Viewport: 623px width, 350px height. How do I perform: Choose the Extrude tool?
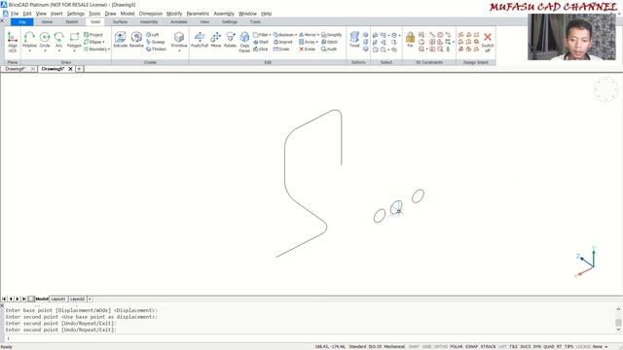click(x=121, y=40)
